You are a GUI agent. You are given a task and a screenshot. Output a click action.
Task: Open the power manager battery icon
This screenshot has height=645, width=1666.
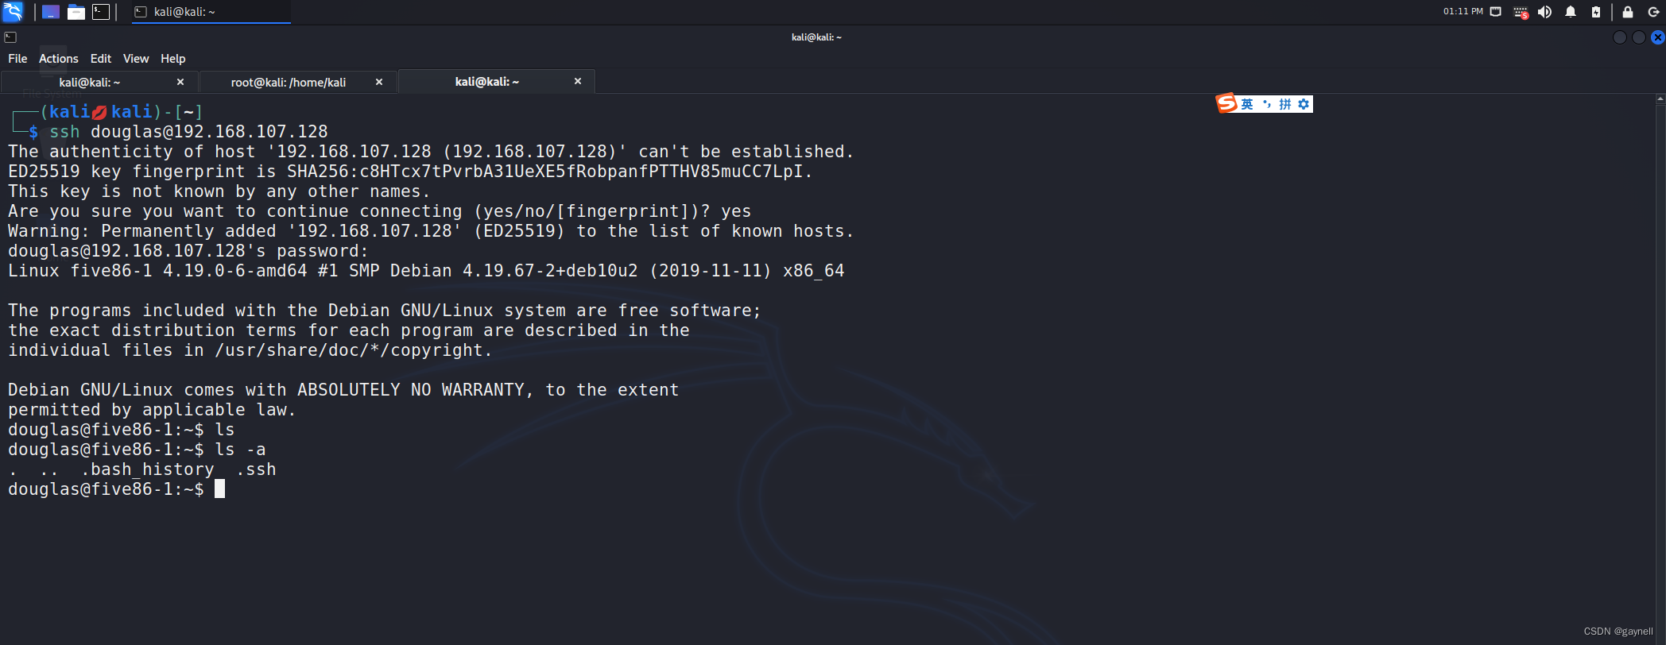1596,12
